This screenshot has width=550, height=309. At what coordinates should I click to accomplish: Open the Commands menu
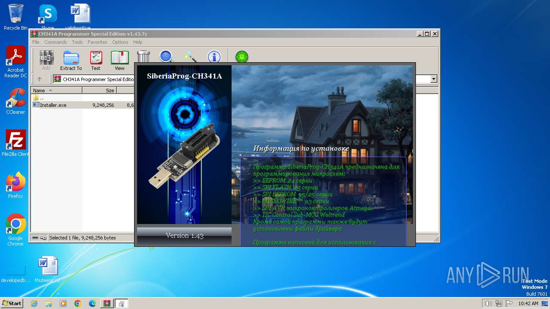55,42
